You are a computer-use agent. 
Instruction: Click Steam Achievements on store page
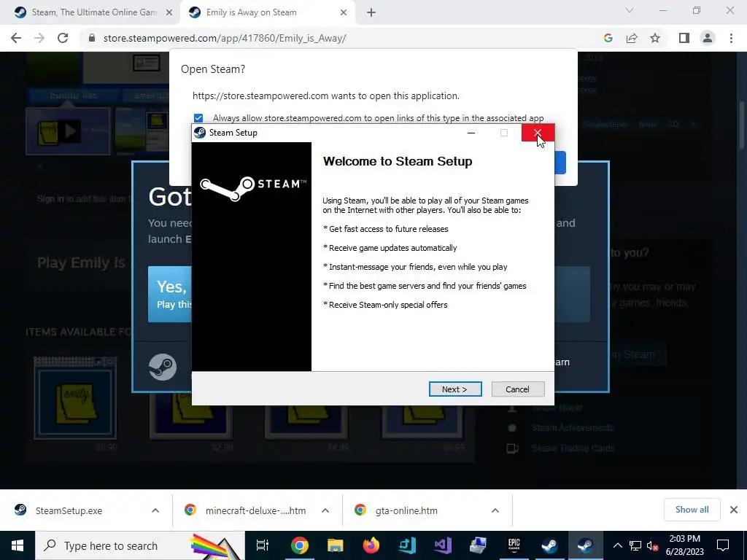[x=572, y=427]
